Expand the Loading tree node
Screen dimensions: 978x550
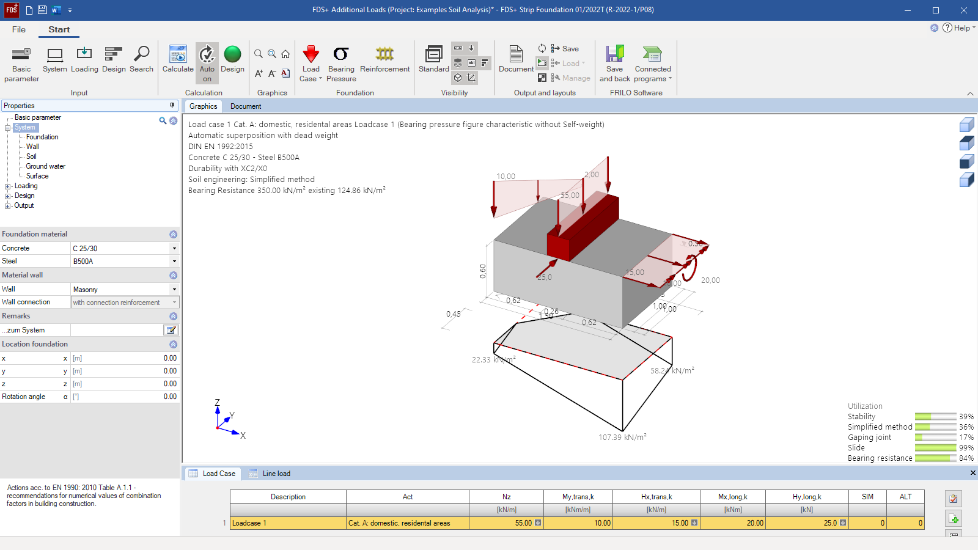click(x=8, y=186)
